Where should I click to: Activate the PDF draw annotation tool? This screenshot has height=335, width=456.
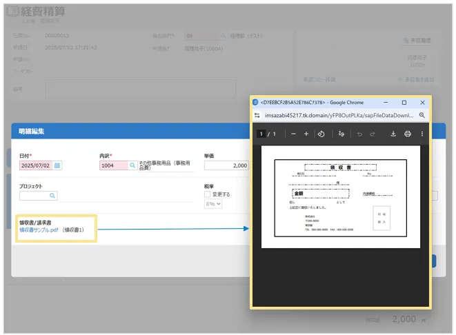(341, 134)
